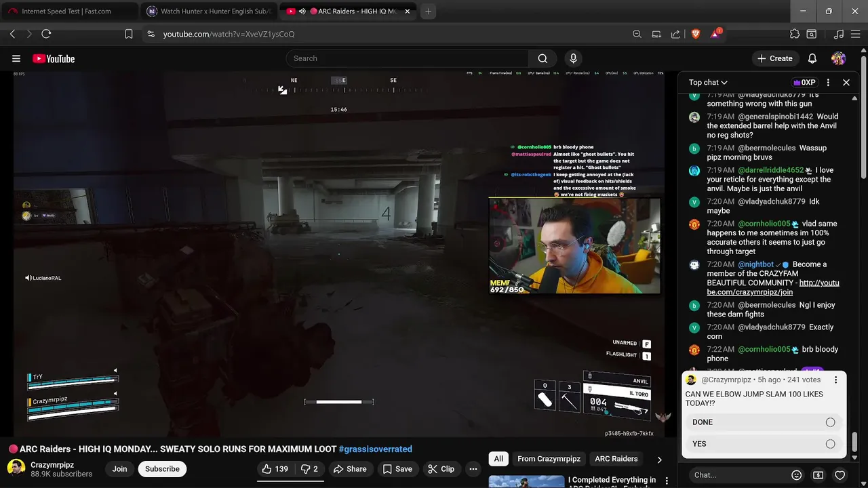This screenshot has width=868, height=488.
Task: Select the From Crazymrpipz chip
Action: tap(549, 459)
